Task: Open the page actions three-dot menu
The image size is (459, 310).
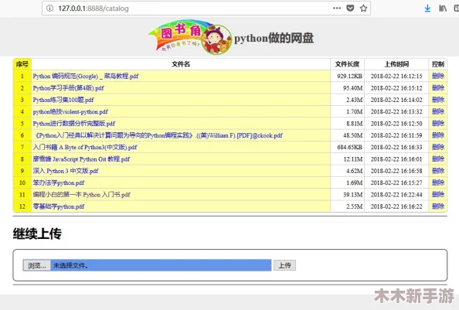Action: [x=337, y=9]
